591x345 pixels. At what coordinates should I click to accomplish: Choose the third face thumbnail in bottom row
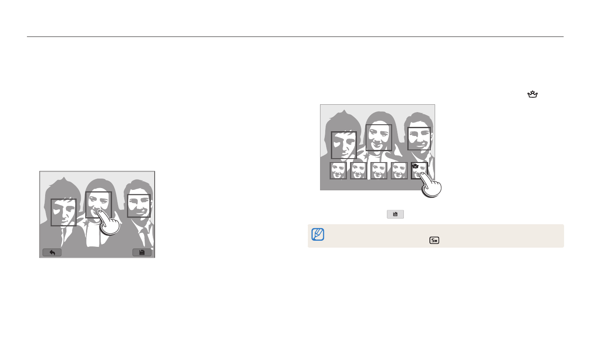pyautogui.click(x=379, y=171)
